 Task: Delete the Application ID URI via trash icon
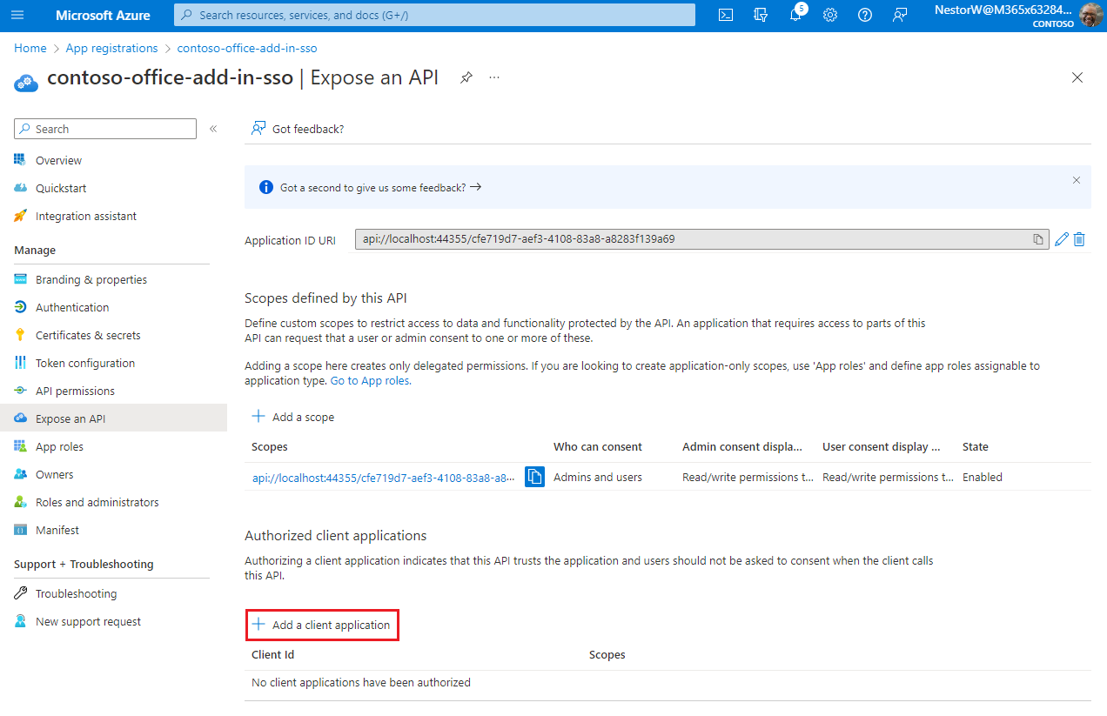coord(1079,238)
